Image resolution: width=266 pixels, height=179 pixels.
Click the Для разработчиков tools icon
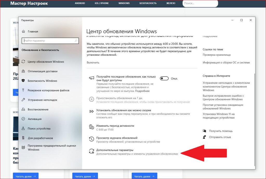coord(23,138)
